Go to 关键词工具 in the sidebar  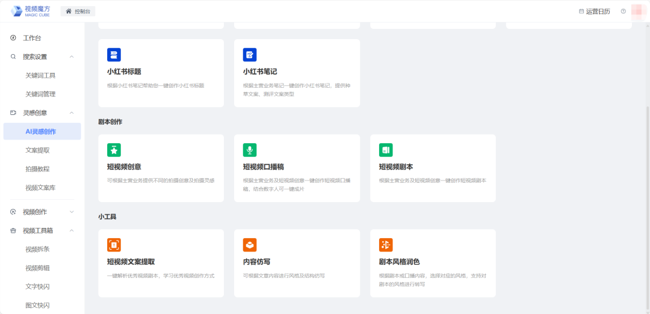pyautogui.click(x=40, y=75)
